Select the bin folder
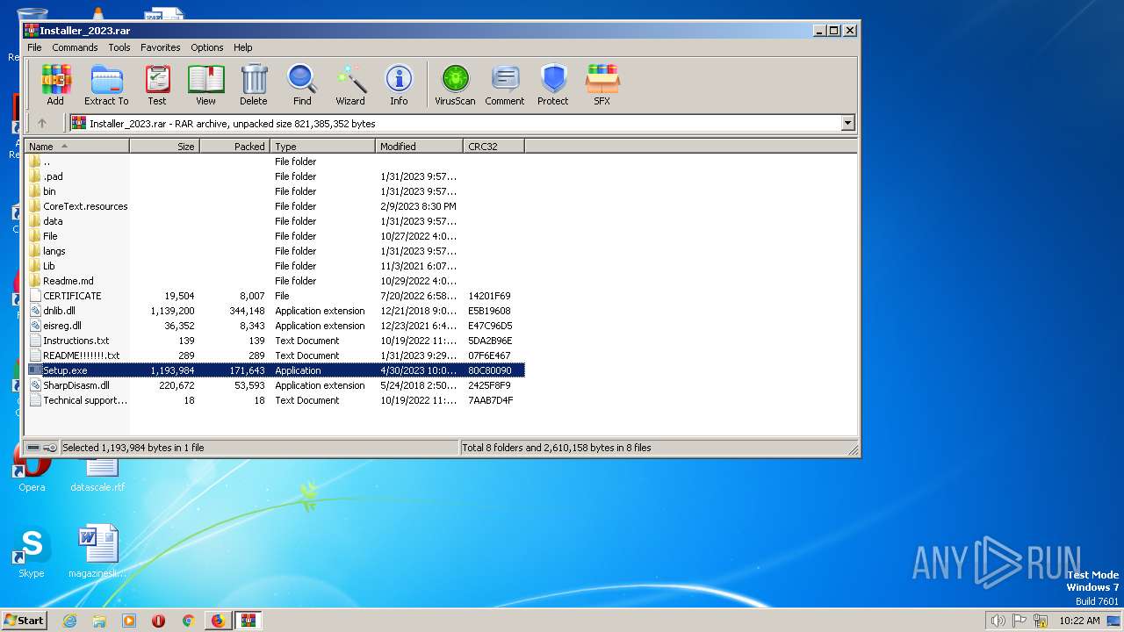This screenshot has width=1124, height=632. [275, 191]
